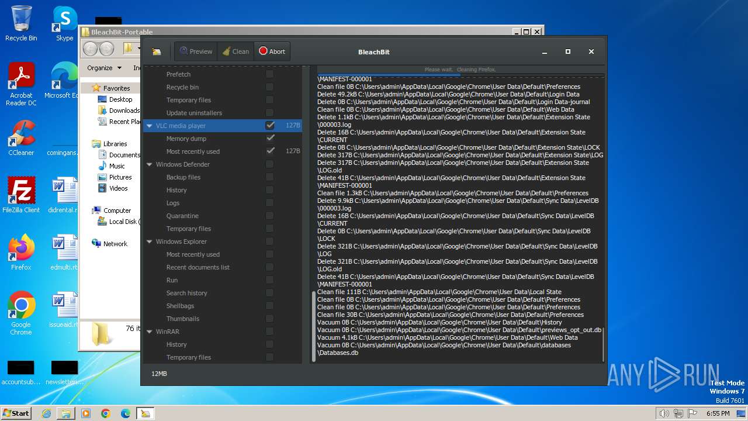Select Backup files under Windows Defender

(183, 177)
